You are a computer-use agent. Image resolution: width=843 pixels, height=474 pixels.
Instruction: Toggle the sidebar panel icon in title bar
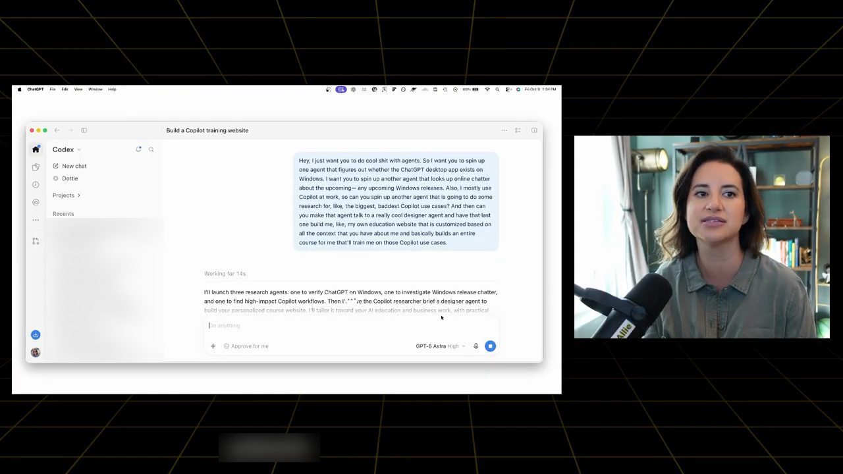coord(84,130)
